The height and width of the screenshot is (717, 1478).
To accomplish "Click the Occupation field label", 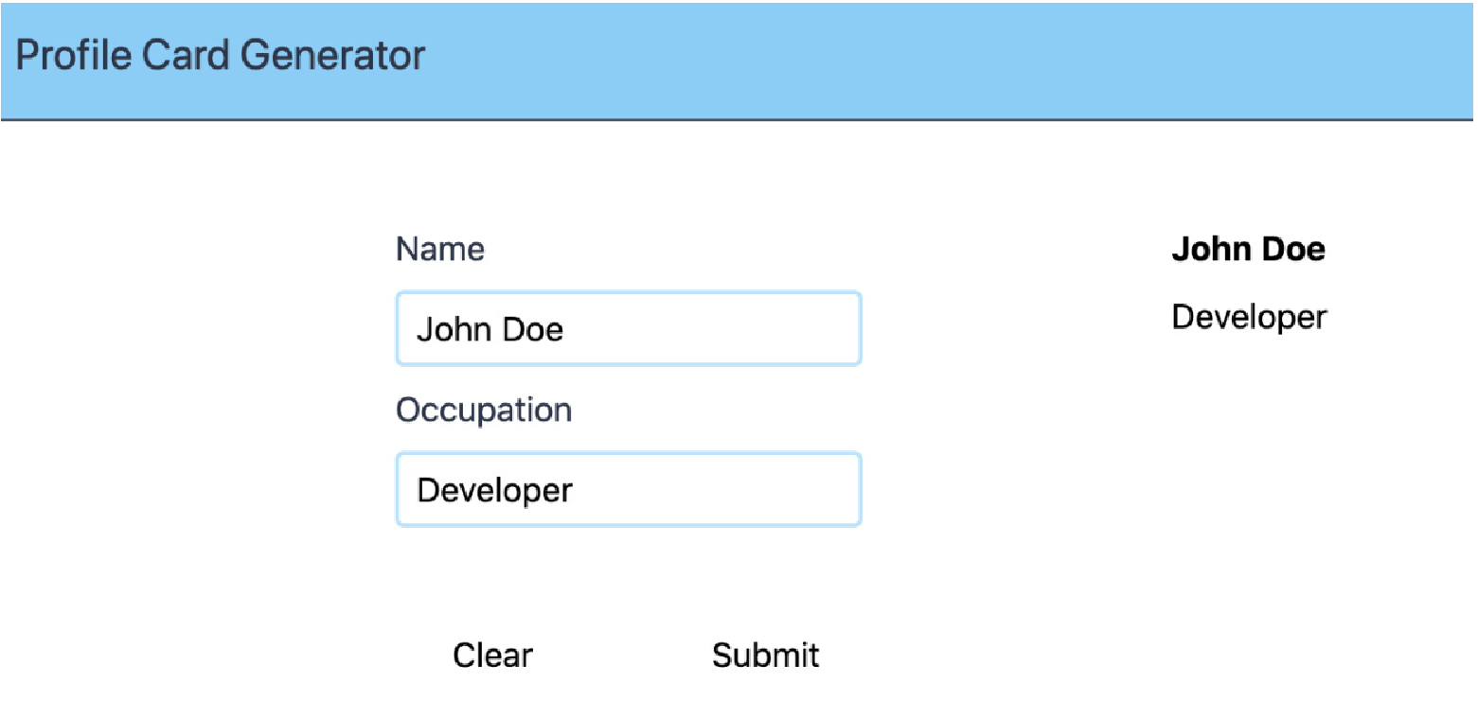I will [484, 410].
